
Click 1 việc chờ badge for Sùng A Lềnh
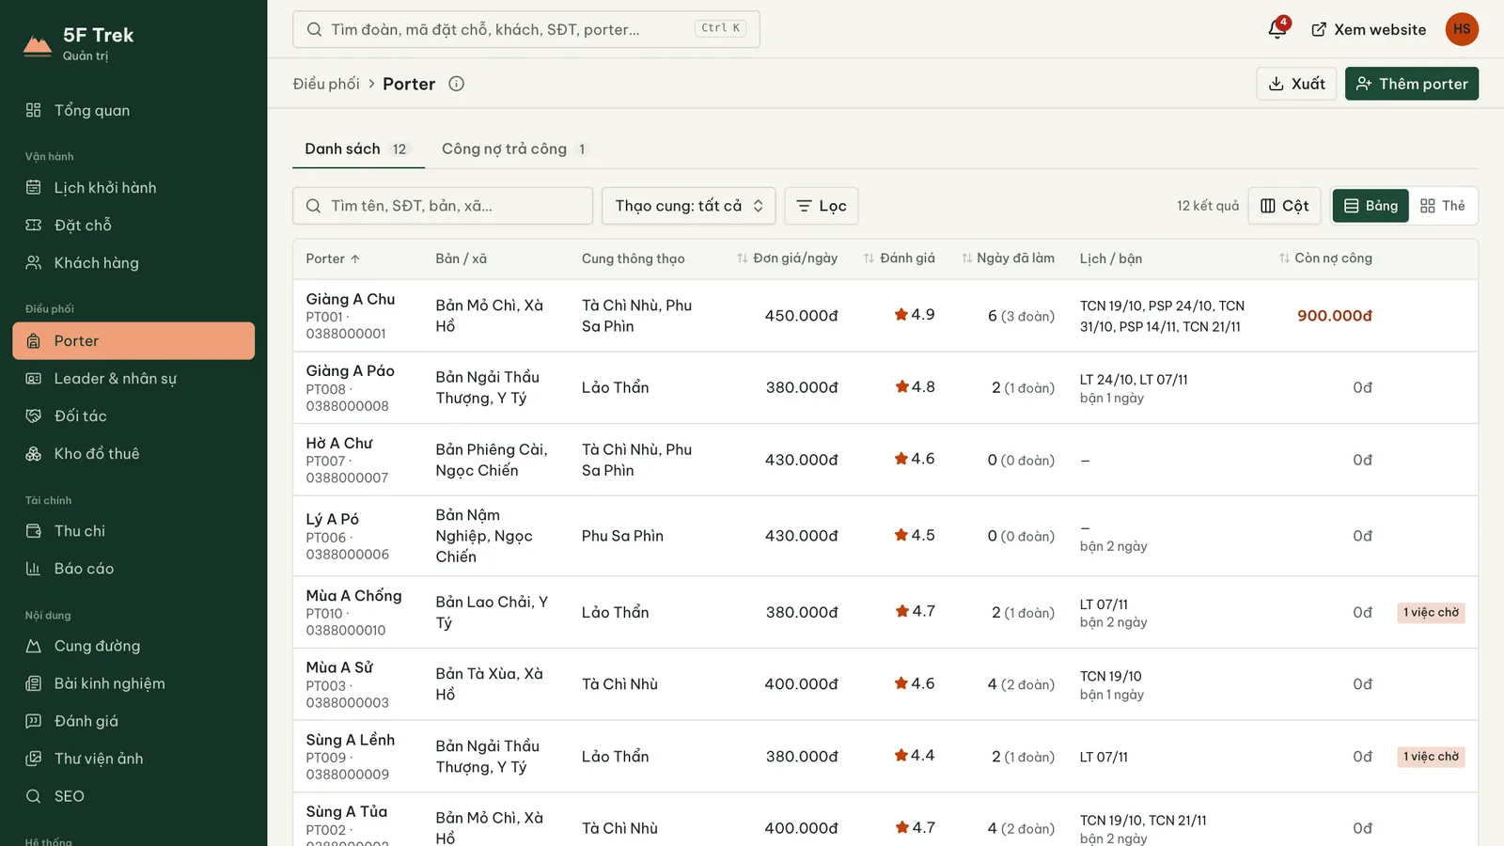pyautogui.click(x=1432, y=757)
